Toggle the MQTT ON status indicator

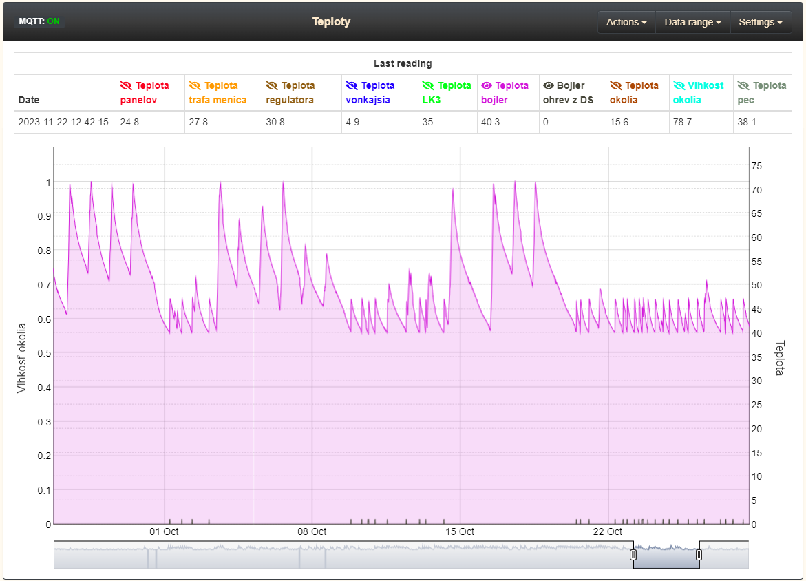tap(39, 21)
